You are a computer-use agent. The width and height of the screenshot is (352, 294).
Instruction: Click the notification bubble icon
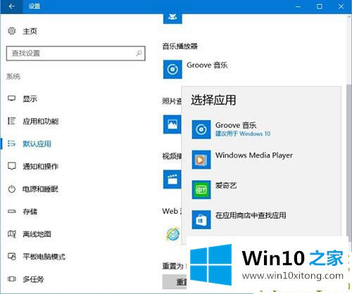12,166
